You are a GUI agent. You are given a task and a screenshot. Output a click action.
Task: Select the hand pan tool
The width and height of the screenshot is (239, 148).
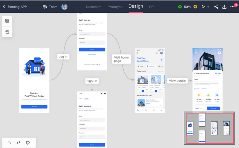point(7,32)
